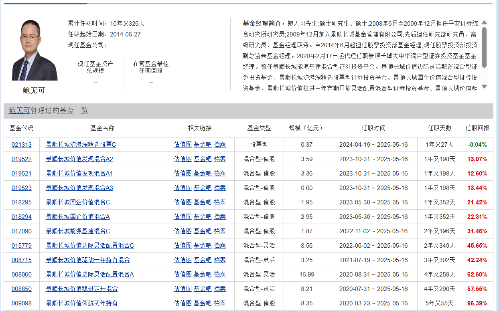Open fund 景顺长城沪港深精选股票C
This screenshot has height=311, width=499.
pos(81,145)
